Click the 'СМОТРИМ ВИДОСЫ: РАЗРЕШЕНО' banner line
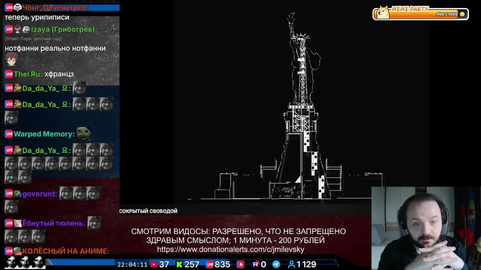This screenshot has width=481, height=270. point(238,232)
